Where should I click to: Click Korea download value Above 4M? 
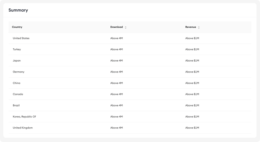click(x=116, y=116)
